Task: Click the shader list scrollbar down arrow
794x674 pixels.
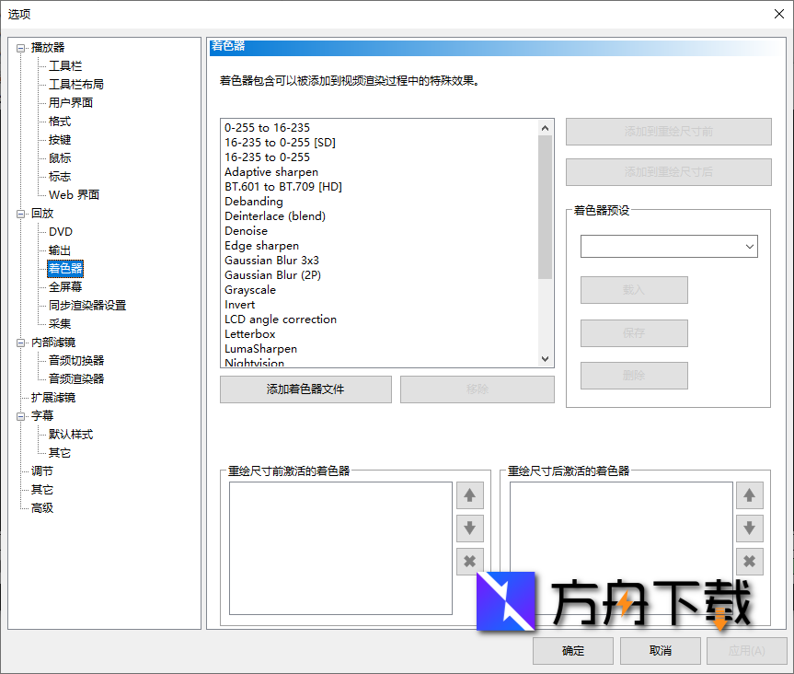Action: point(544,358)
